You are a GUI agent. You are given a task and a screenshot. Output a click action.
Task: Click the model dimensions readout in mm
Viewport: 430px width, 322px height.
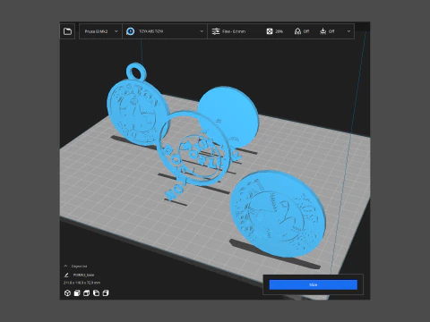click(82, 283)
